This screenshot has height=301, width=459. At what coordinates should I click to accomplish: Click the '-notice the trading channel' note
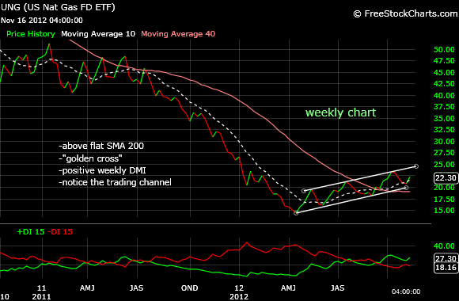pos(115,182)
